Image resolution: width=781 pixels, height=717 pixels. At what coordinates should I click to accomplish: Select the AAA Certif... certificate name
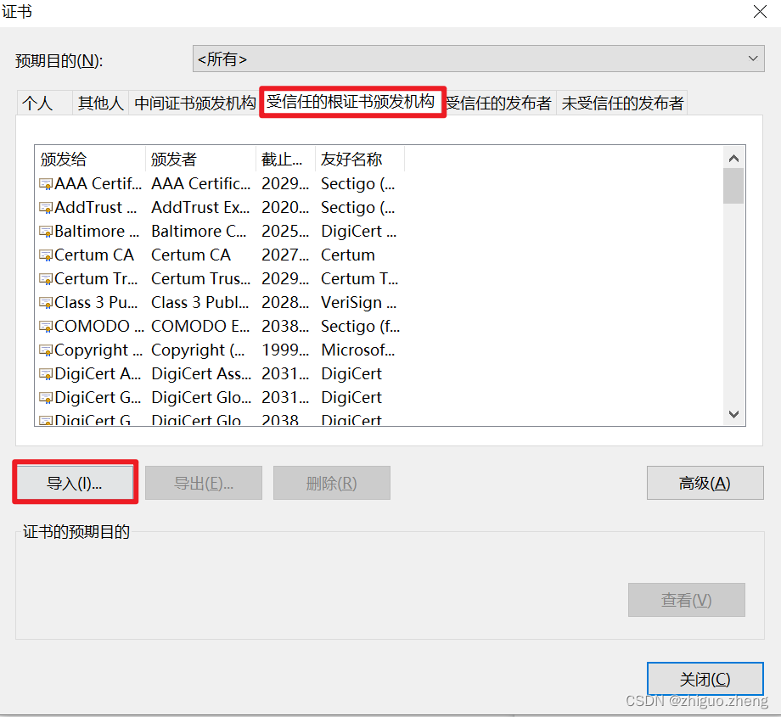pos(98,184)
